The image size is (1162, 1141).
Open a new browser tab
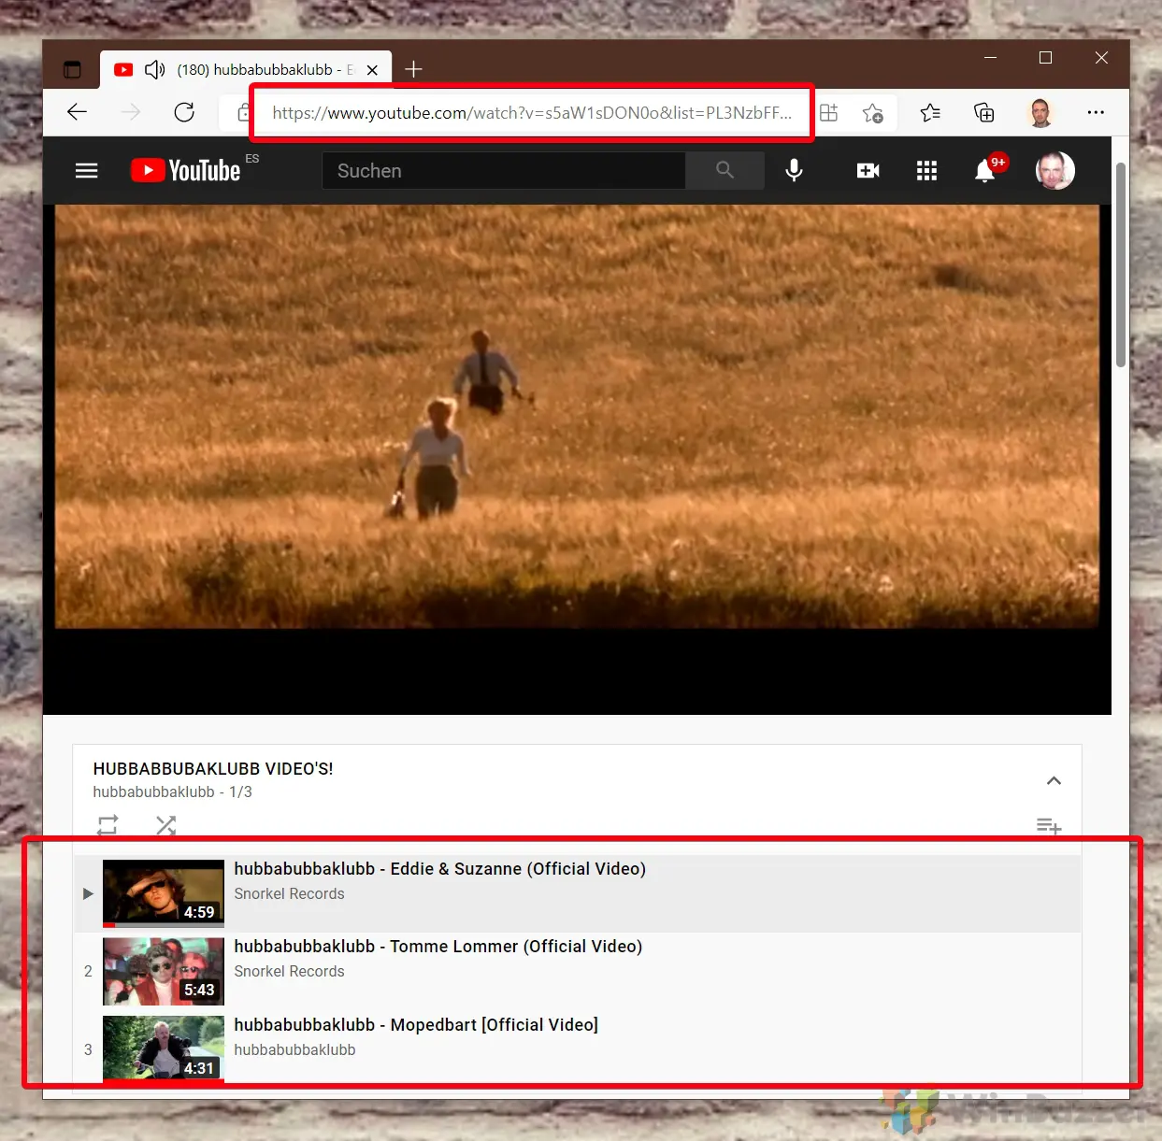[x=413, y=69]
